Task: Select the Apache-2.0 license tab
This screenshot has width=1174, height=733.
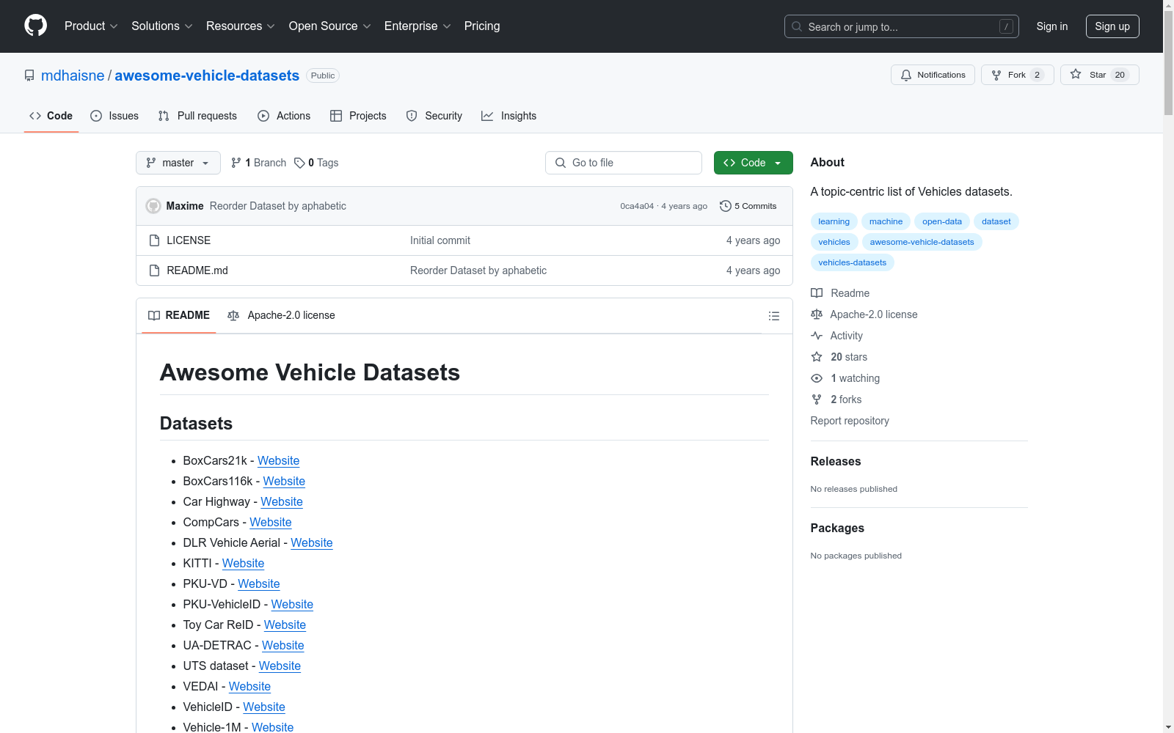Action: [281, 315]
